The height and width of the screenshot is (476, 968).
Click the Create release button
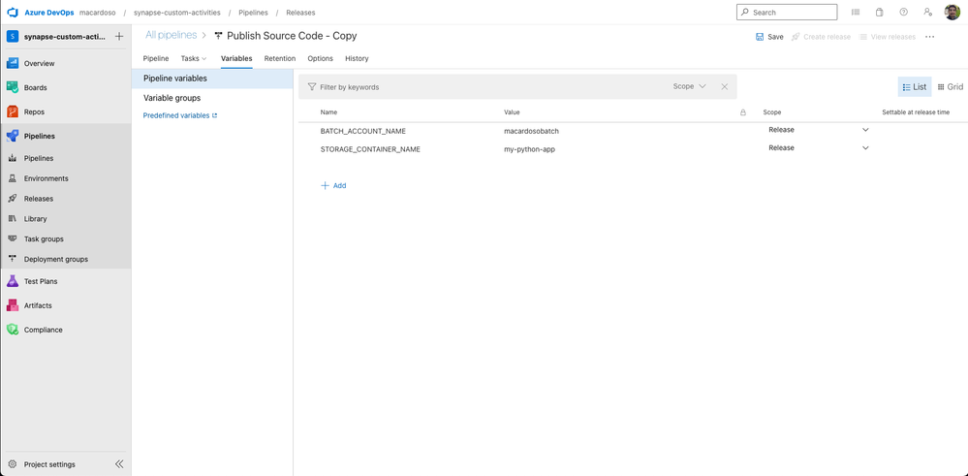(821, 37)
